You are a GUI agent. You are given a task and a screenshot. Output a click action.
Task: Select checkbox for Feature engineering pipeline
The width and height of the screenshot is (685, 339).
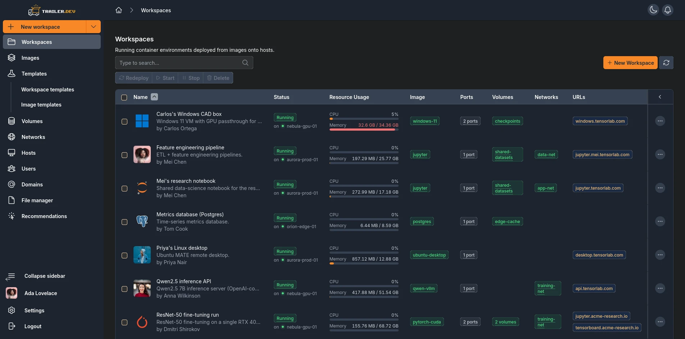click(x=124, y=155)
